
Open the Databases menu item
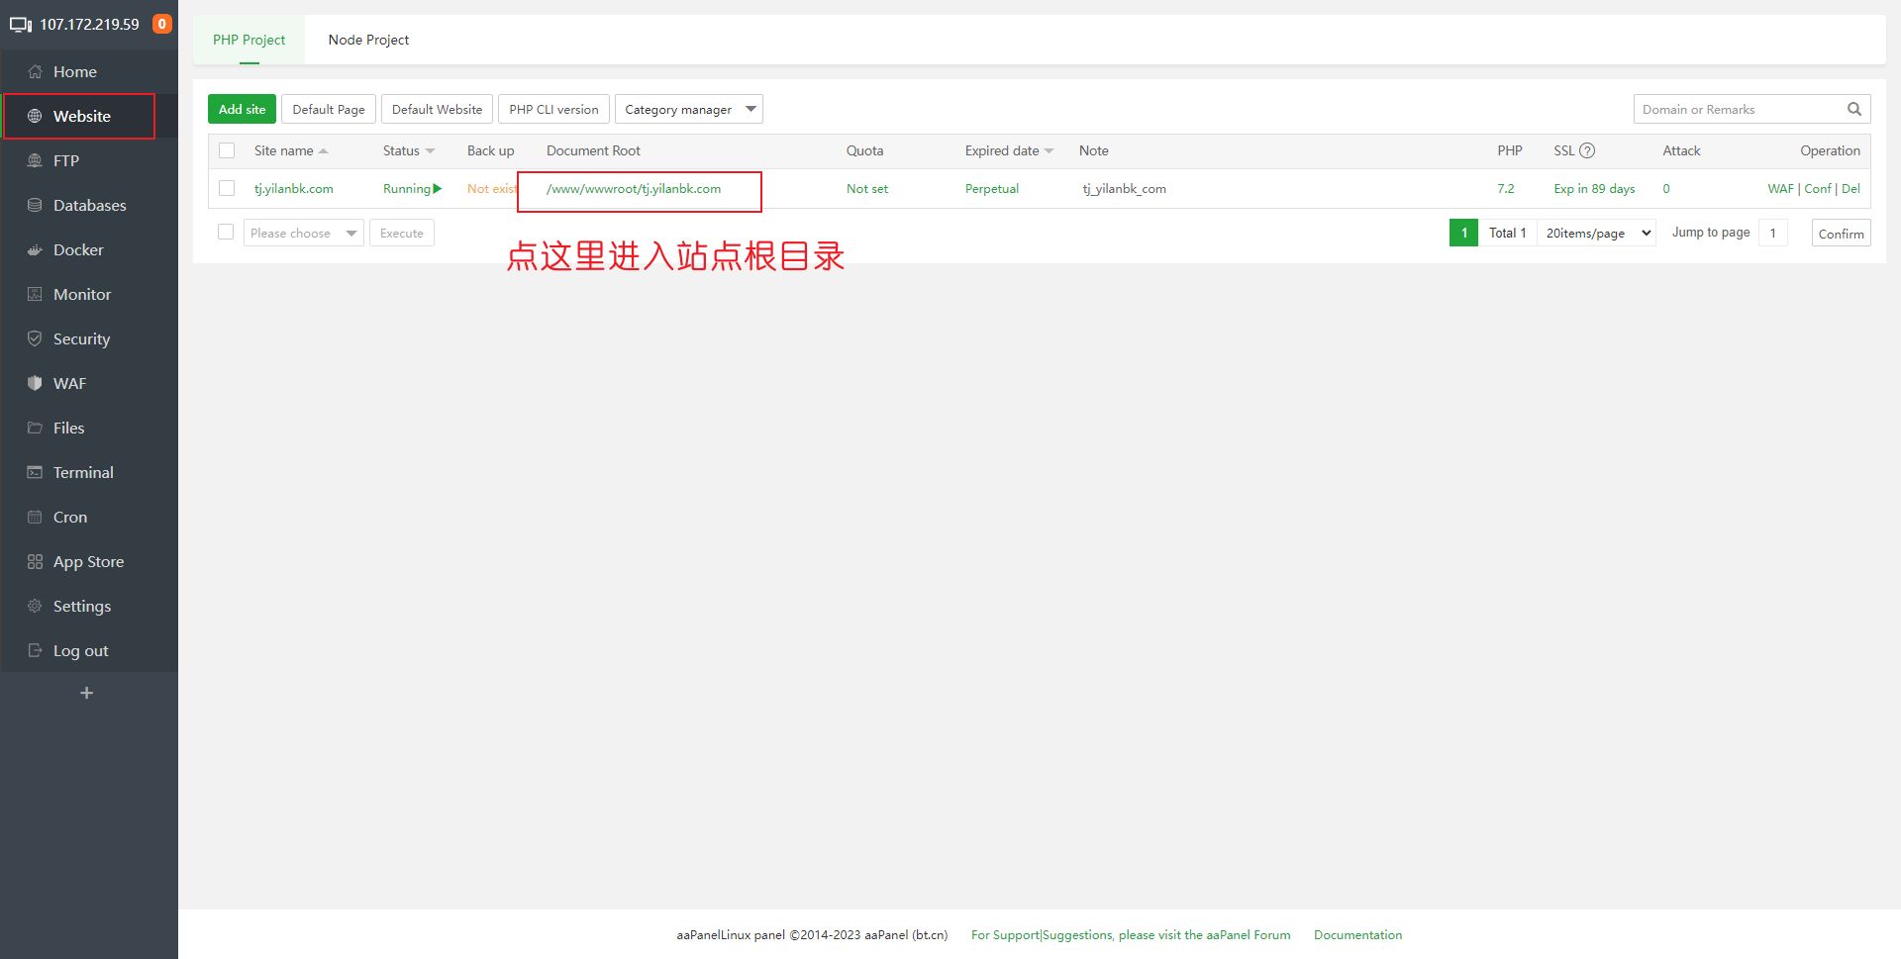coord(89,205)
